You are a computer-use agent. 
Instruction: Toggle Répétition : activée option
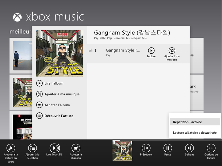195,122
